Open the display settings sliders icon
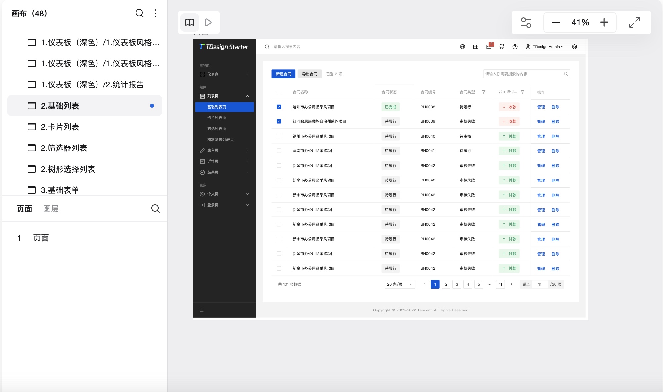The image size is (663, 392). pyautogui.click(x=526, y=22)
